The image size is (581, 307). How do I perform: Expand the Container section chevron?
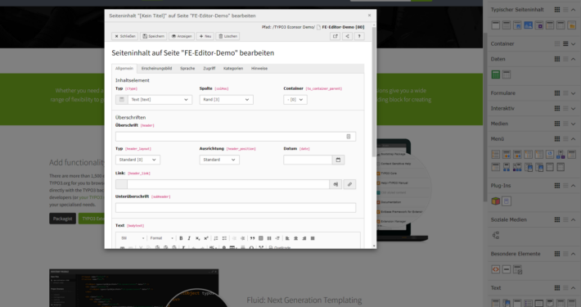[573, 43]
